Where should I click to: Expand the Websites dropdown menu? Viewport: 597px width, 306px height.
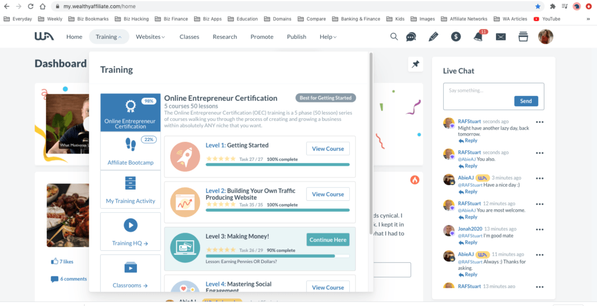(x=150, y=37)
